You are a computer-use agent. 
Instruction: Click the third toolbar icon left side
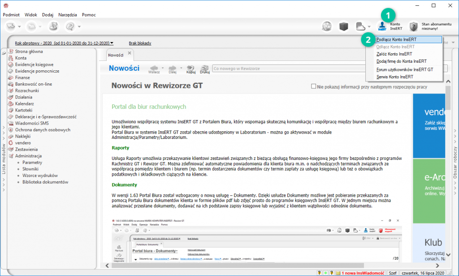pos(53,26)
